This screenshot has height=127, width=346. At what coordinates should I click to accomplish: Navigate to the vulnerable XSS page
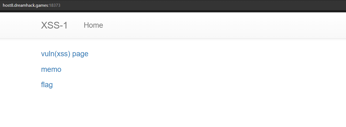click(x=65, y=54)
